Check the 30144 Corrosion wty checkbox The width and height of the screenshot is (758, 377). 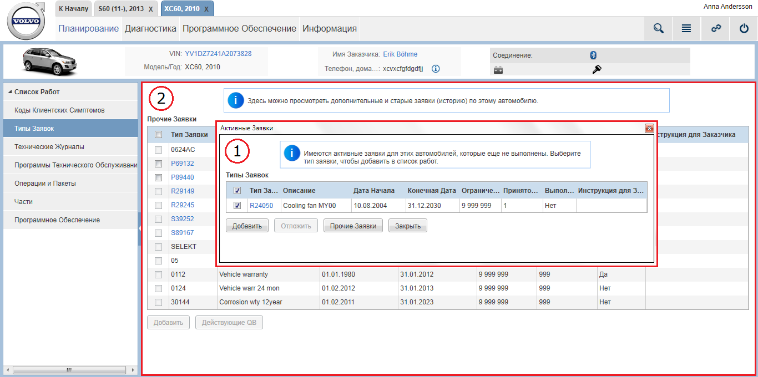159,302
